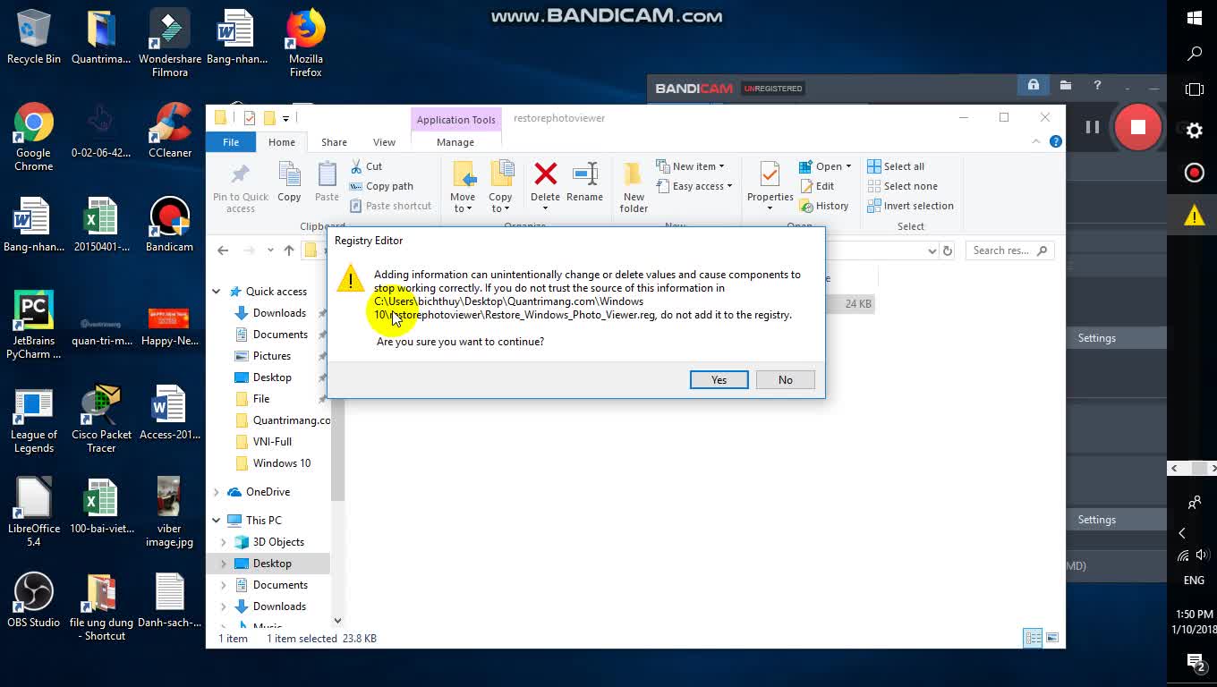
Task: Open League of Legends shortcut
Action: click(34, 420)
